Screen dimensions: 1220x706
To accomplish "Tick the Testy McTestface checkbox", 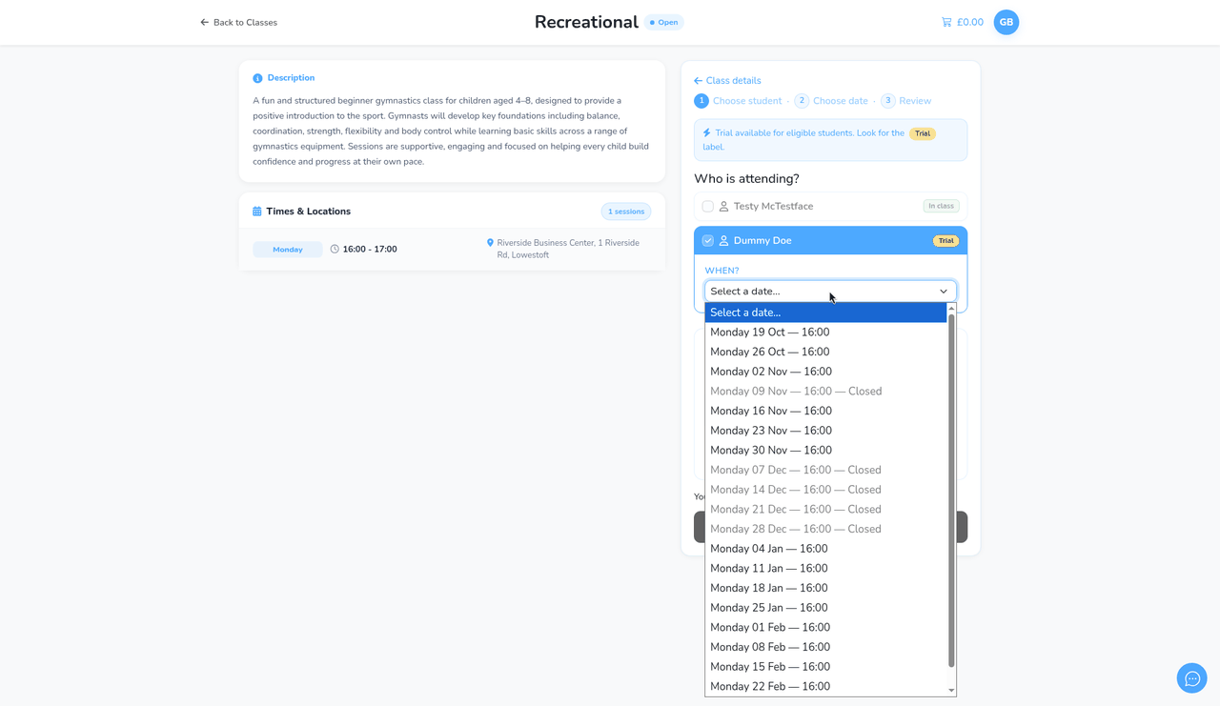I will tap(707, 207).
